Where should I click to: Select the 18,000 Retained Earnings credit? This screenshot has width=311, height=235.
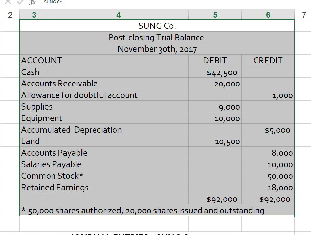268,187
